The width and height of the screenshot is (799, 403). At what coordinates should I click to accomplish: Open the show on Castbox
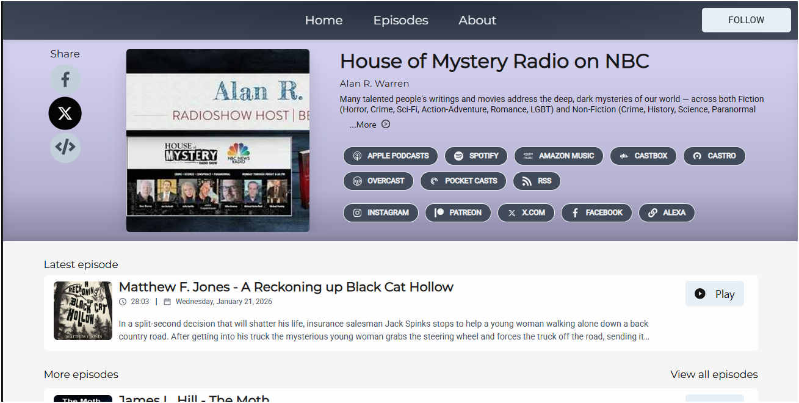coord(643,156)
